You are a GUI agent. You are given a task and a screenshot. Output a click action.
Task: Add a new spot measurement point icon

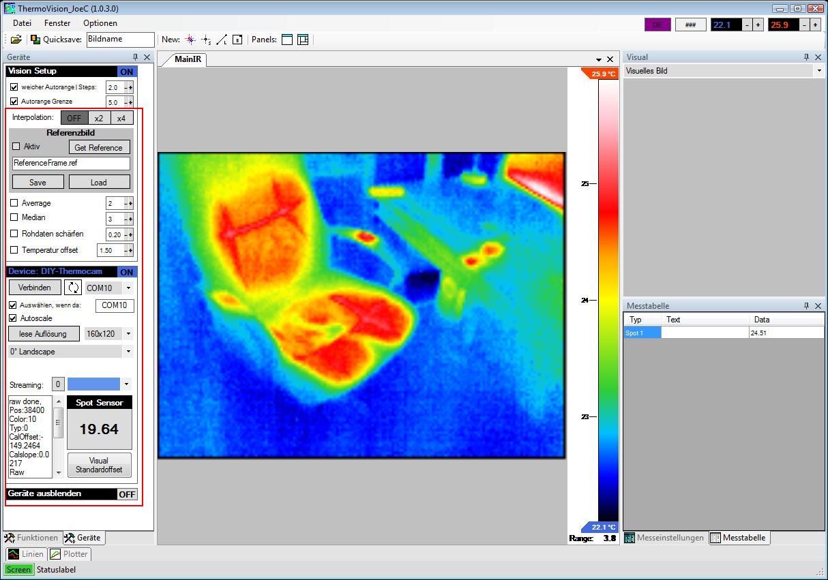coord(190,40)
